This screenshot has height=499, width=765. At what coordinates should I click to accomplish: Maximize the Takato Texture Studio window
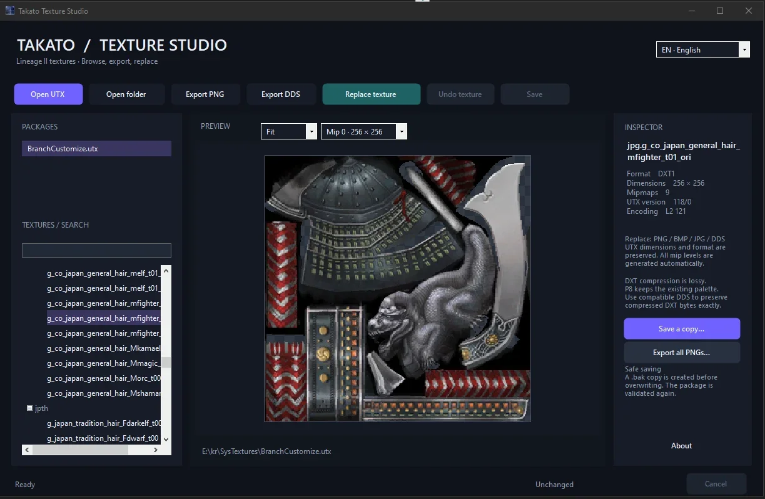pos(720,11)
